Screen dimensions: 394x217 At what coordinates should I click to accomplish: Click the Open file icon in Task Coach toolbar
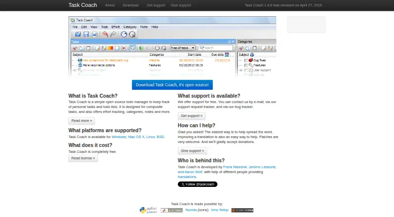point(78,34)
